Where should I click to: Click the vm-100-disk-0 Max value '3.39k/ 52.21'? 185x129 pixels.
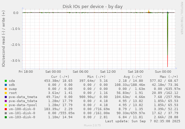pos(166,109)
